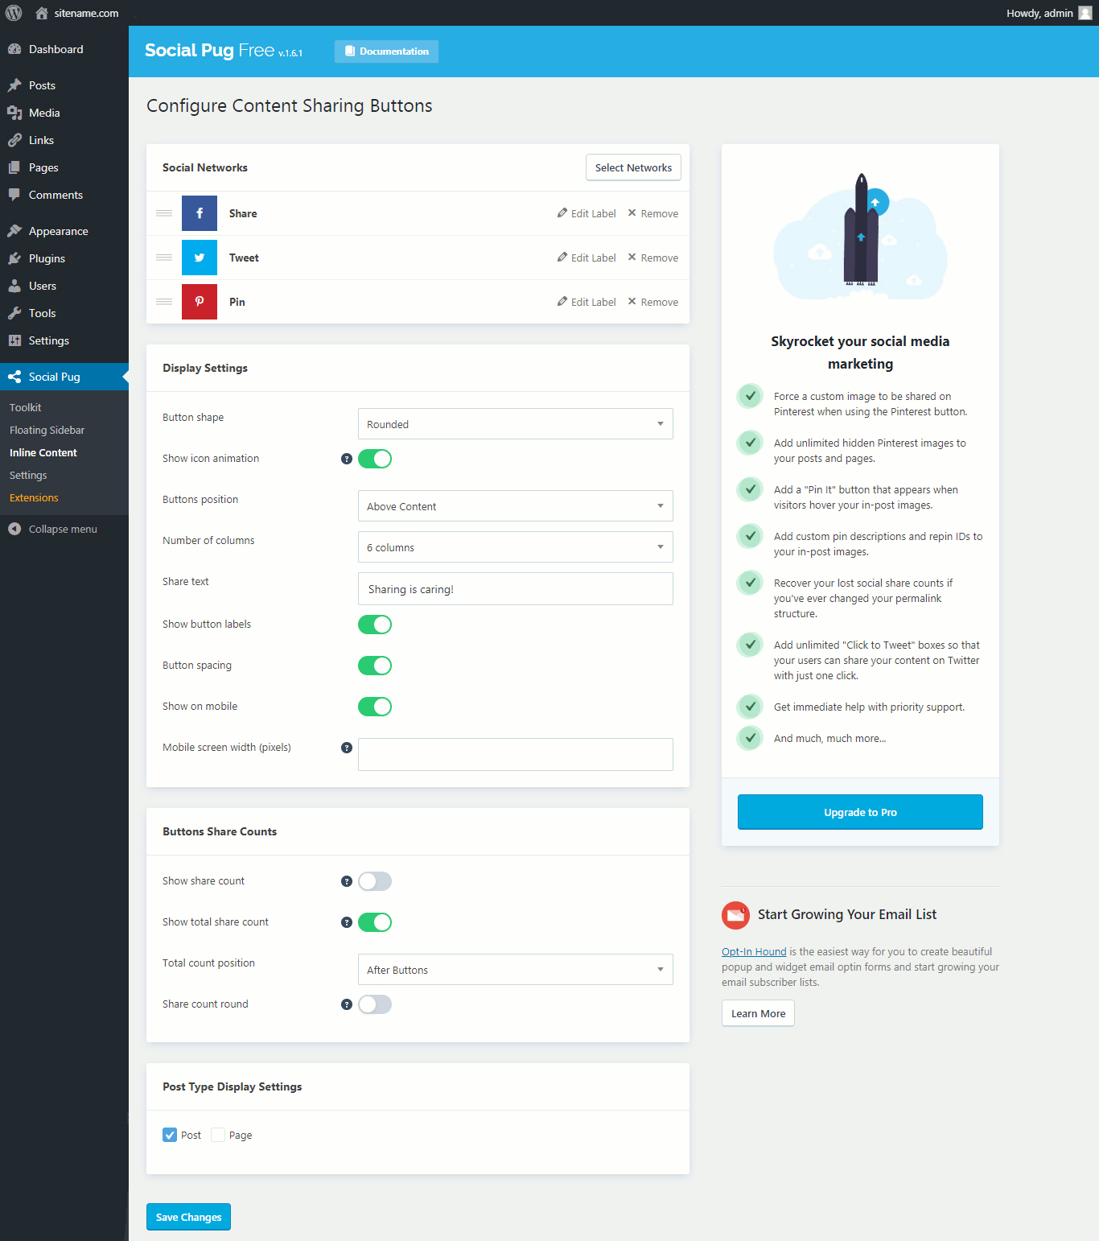
Task: Toggle Button spacing switch
Action: (375, 666)
